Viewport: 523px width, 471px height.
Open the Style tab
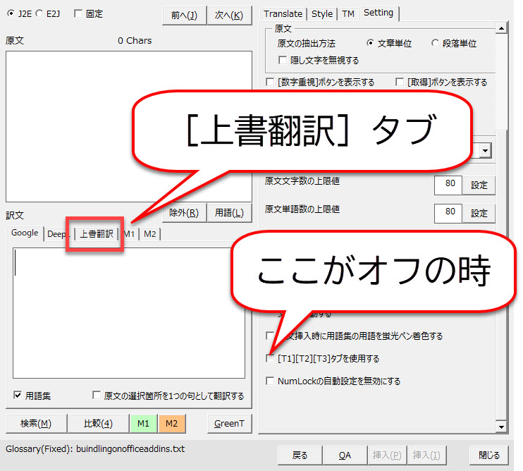point(322,13)
